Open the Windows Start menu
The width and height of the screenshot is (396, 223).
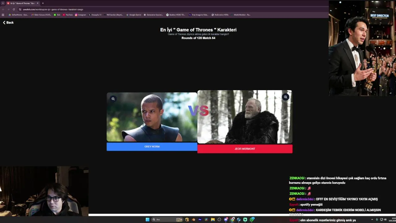(x=148, y=220)
